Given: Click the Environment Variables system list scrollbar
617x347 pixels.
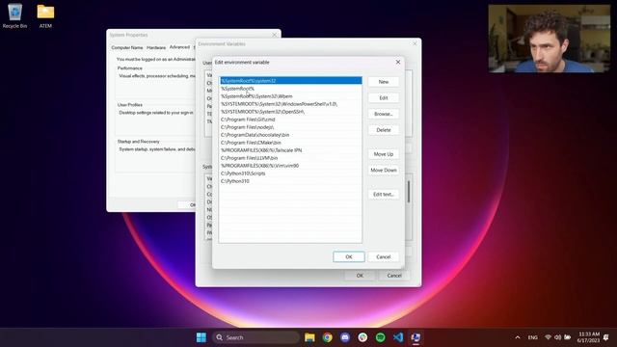Looking at the screenshot, I should coord(409,192).
